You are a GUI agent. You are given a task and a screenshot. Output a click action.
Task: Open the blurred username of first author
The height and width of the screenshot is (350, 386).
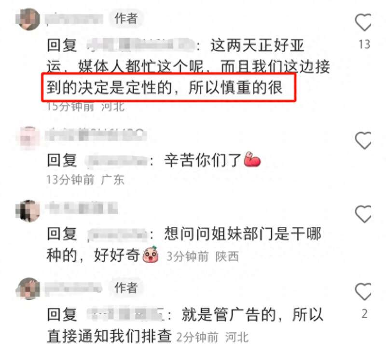(x=74, y=19)
